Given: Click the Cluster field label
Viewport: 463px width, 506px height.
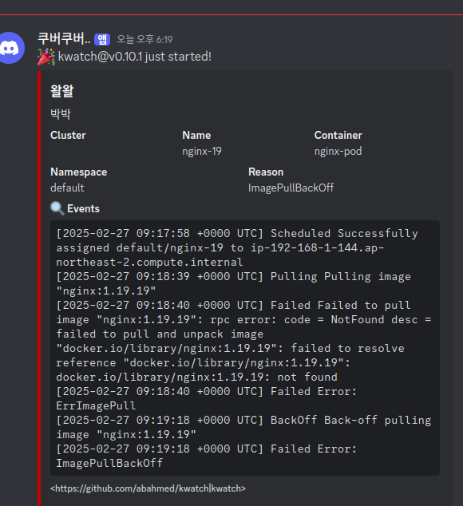Looking at the screenshot, I should click(68, 135).
